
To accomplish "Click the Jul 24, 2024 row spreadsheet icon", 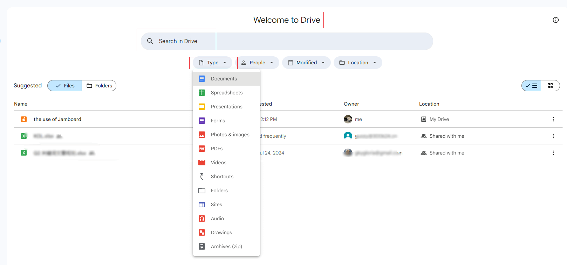I will click(24, 153).
